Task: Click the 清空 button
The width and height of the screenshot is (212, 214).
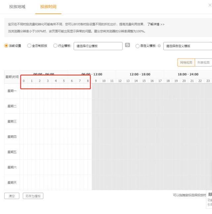Action: pos(12,196)
